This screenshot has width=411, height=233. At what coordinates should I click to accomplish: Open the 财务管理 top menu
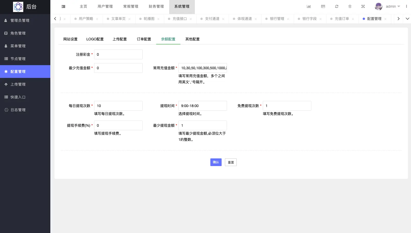(x=156, y=7)
